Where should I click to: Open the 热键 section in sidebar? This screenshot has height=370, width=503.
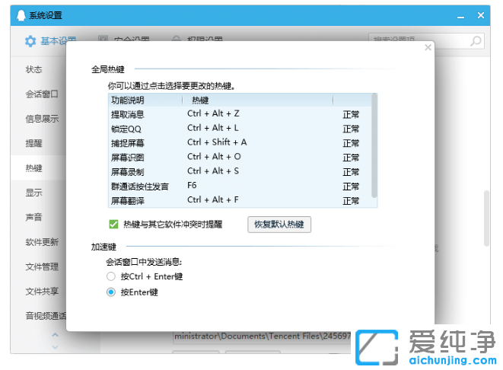tap(34, 167)
